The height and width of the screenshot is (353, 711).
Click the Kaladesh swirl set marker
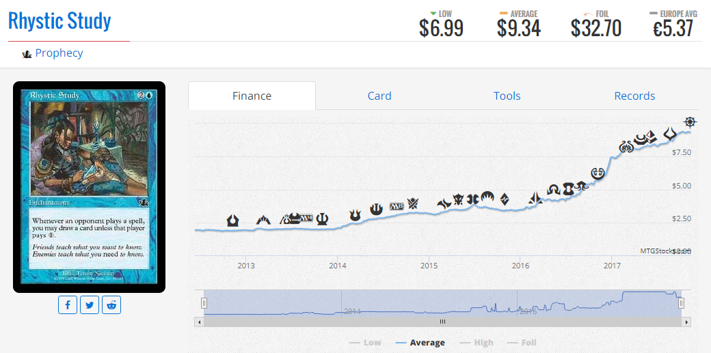click(x=598, y=173)
